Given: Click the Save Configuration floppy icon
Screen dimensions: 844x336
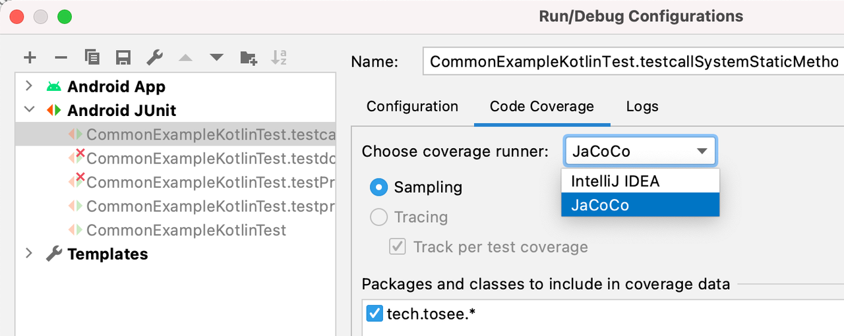Looking at the screenshot, I should 123,58.
